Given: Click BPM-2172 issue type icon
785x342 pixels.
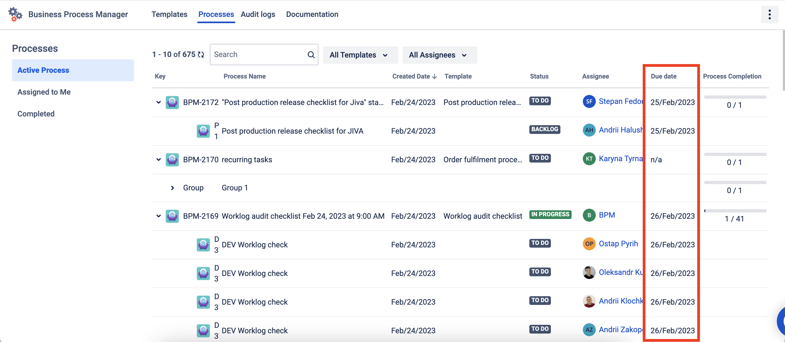Looking at the screenshot, I should click(x=172, y=103).
